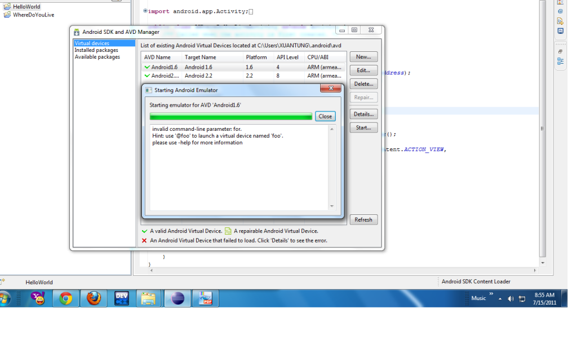Select the HelloWorld project in Package Explorer
The width and height of the screenshot is (577, 361).
tap(26, 7)
